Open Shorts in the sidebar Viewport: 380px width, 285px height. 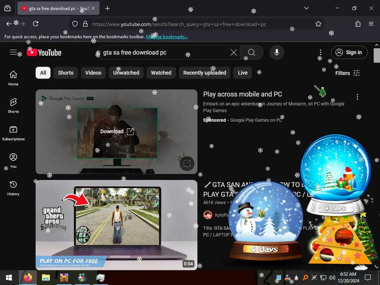[13, 106]
